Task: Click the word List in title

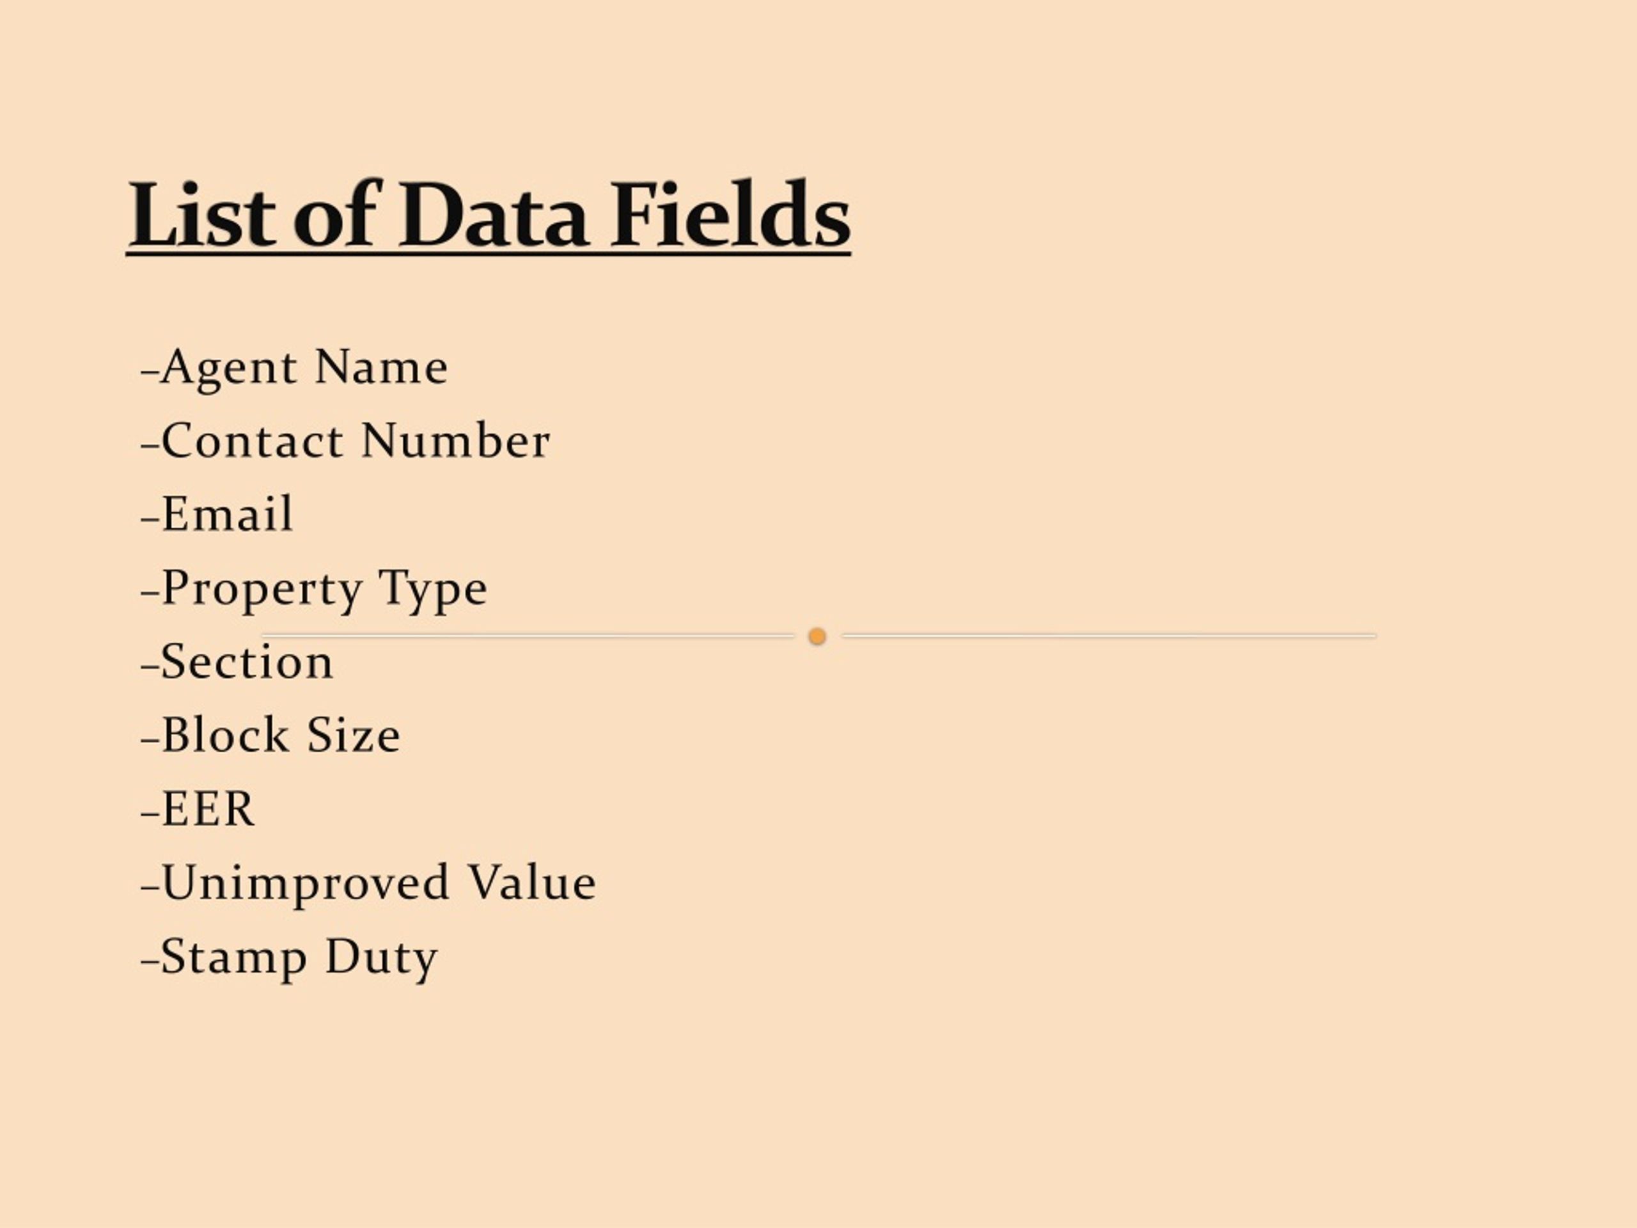Action: (x=202, y=214)
